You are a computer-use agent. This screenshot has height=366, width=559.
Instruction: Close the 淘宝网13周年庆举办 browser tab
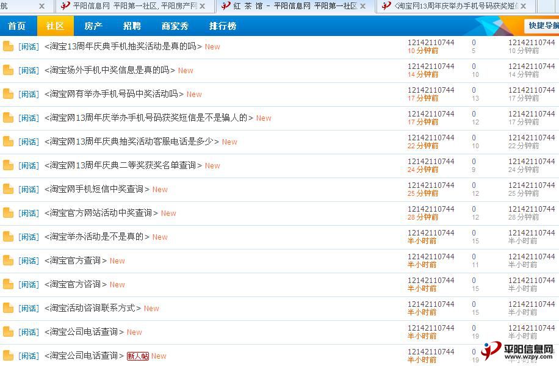(524, 6)
